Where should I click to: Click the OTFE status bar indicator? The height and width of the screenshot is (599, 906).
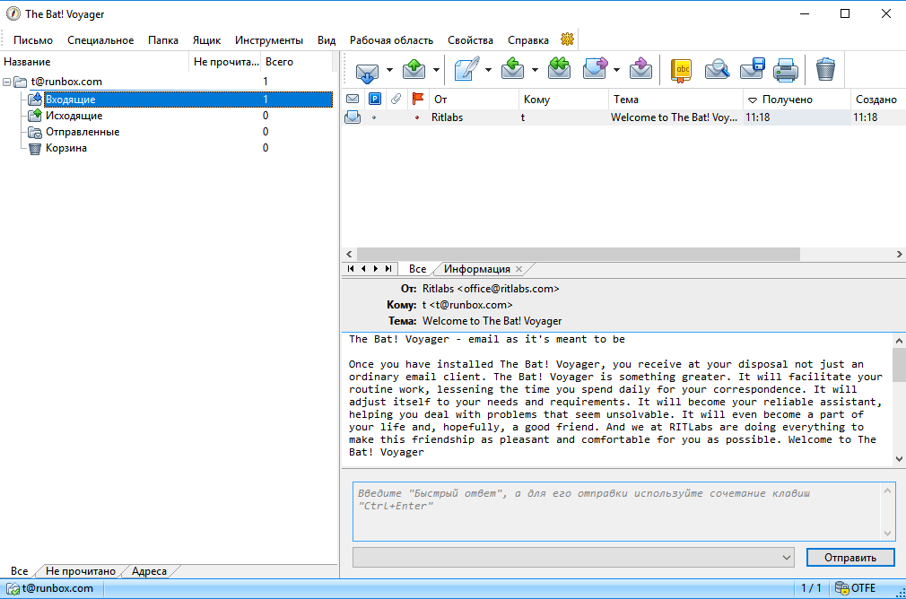[856, 588]
